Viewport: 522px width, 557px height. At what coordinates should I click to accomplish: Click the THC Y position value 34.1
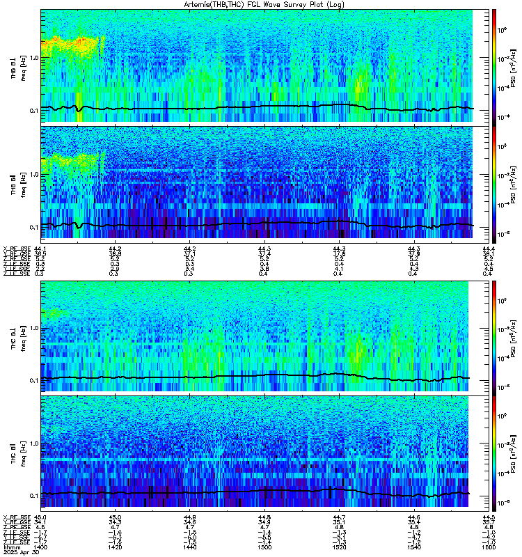click(40, 522)
